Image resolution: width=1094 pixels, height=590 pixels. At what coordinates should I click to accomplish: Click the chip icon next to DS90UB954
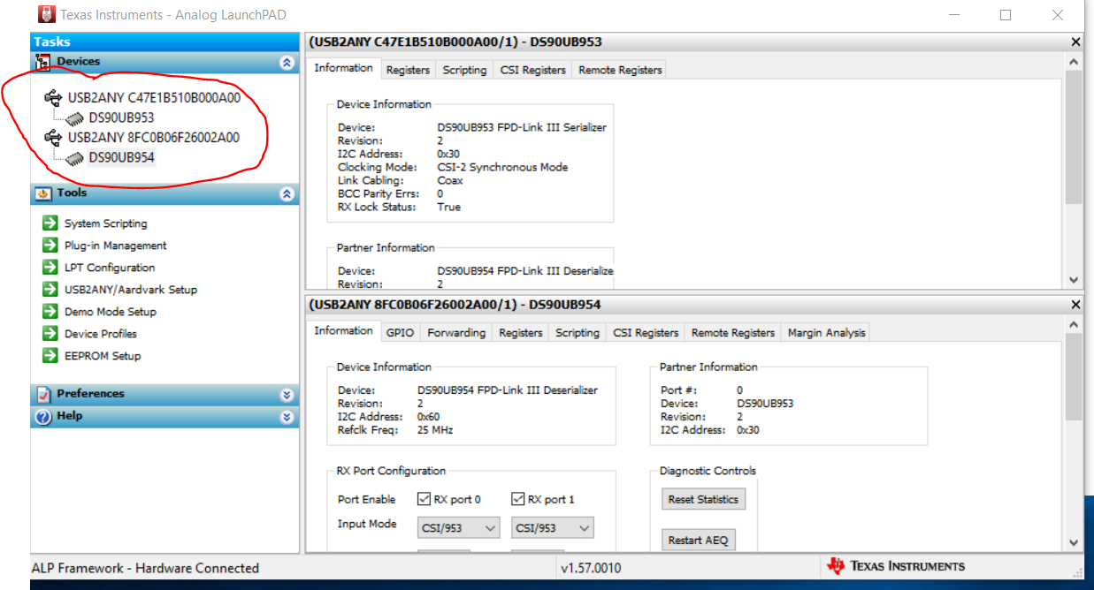point(75,158)
